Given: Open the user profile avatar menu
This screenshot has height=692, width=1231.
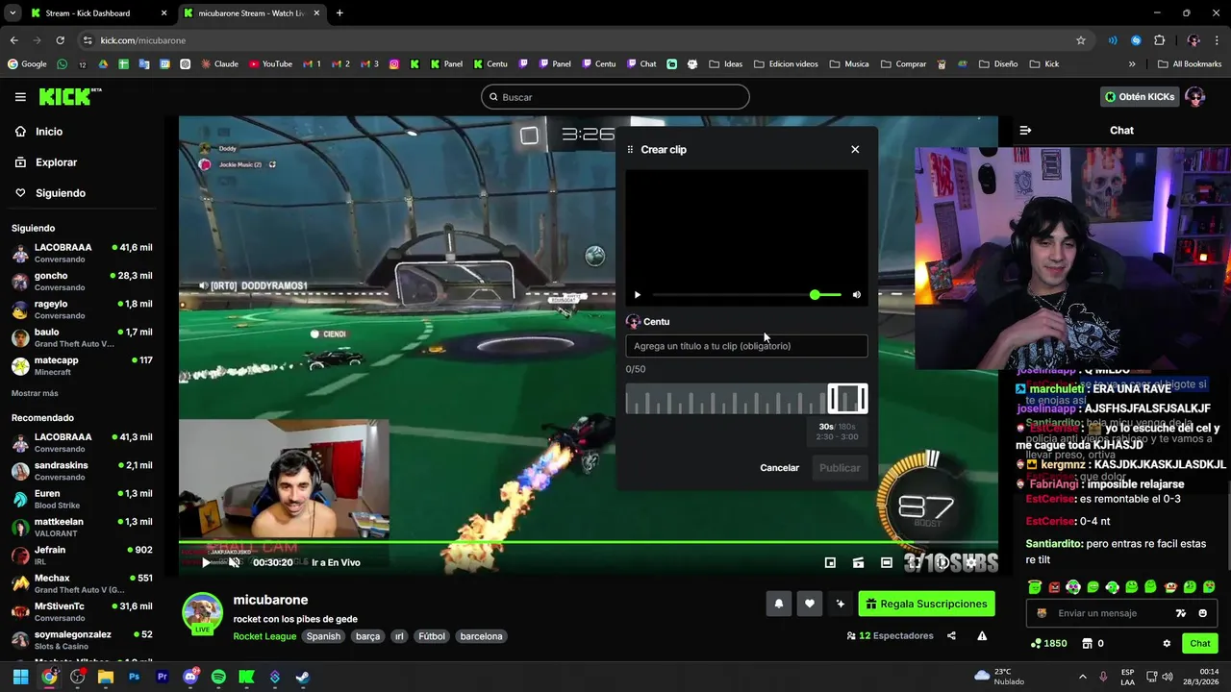Looking at the screenshot, I should coord(1195,97).
